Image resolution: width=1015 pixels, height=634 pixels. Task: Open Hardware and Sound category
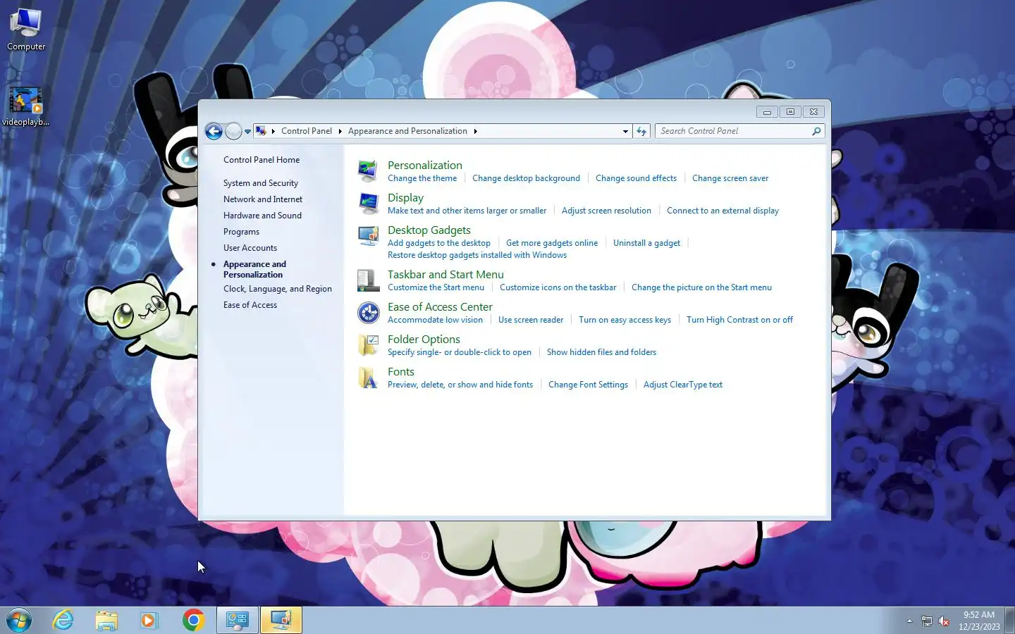point(262,216)
